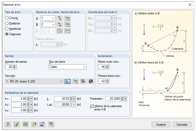The height and width of the screenshot is (131, 196).
Task: Open h2 value options arrow
Action: click(x=31, y=105)
